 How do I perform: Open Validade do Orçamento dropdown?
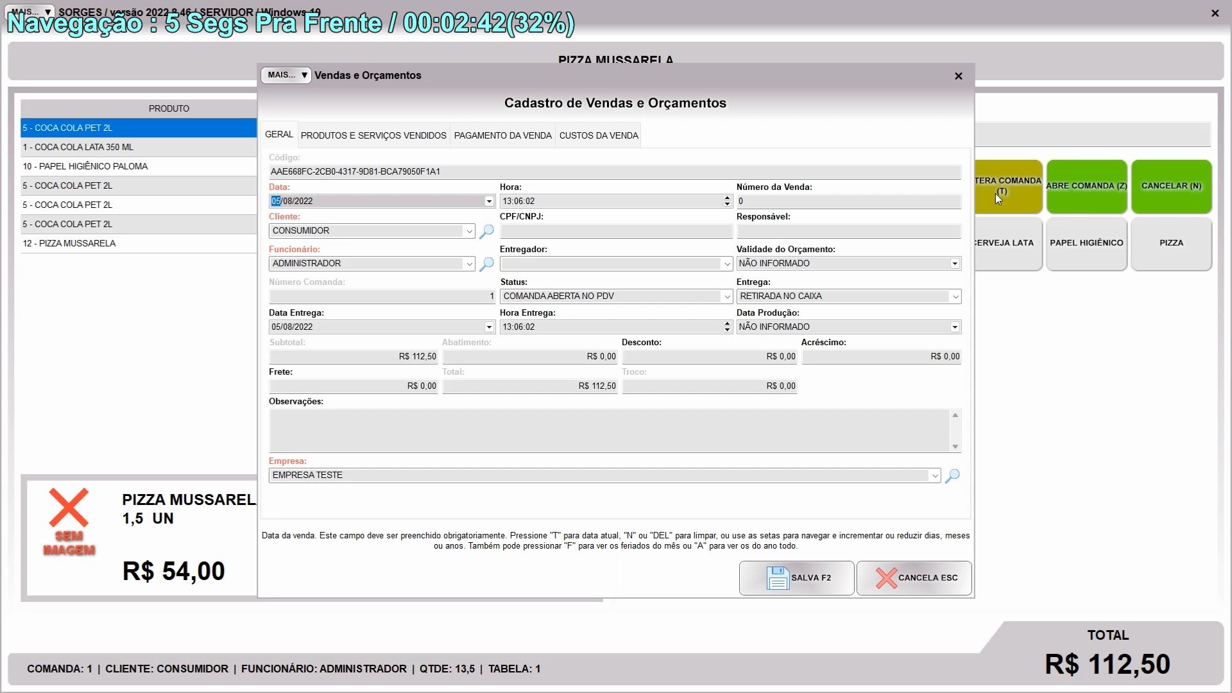point(954,264)
